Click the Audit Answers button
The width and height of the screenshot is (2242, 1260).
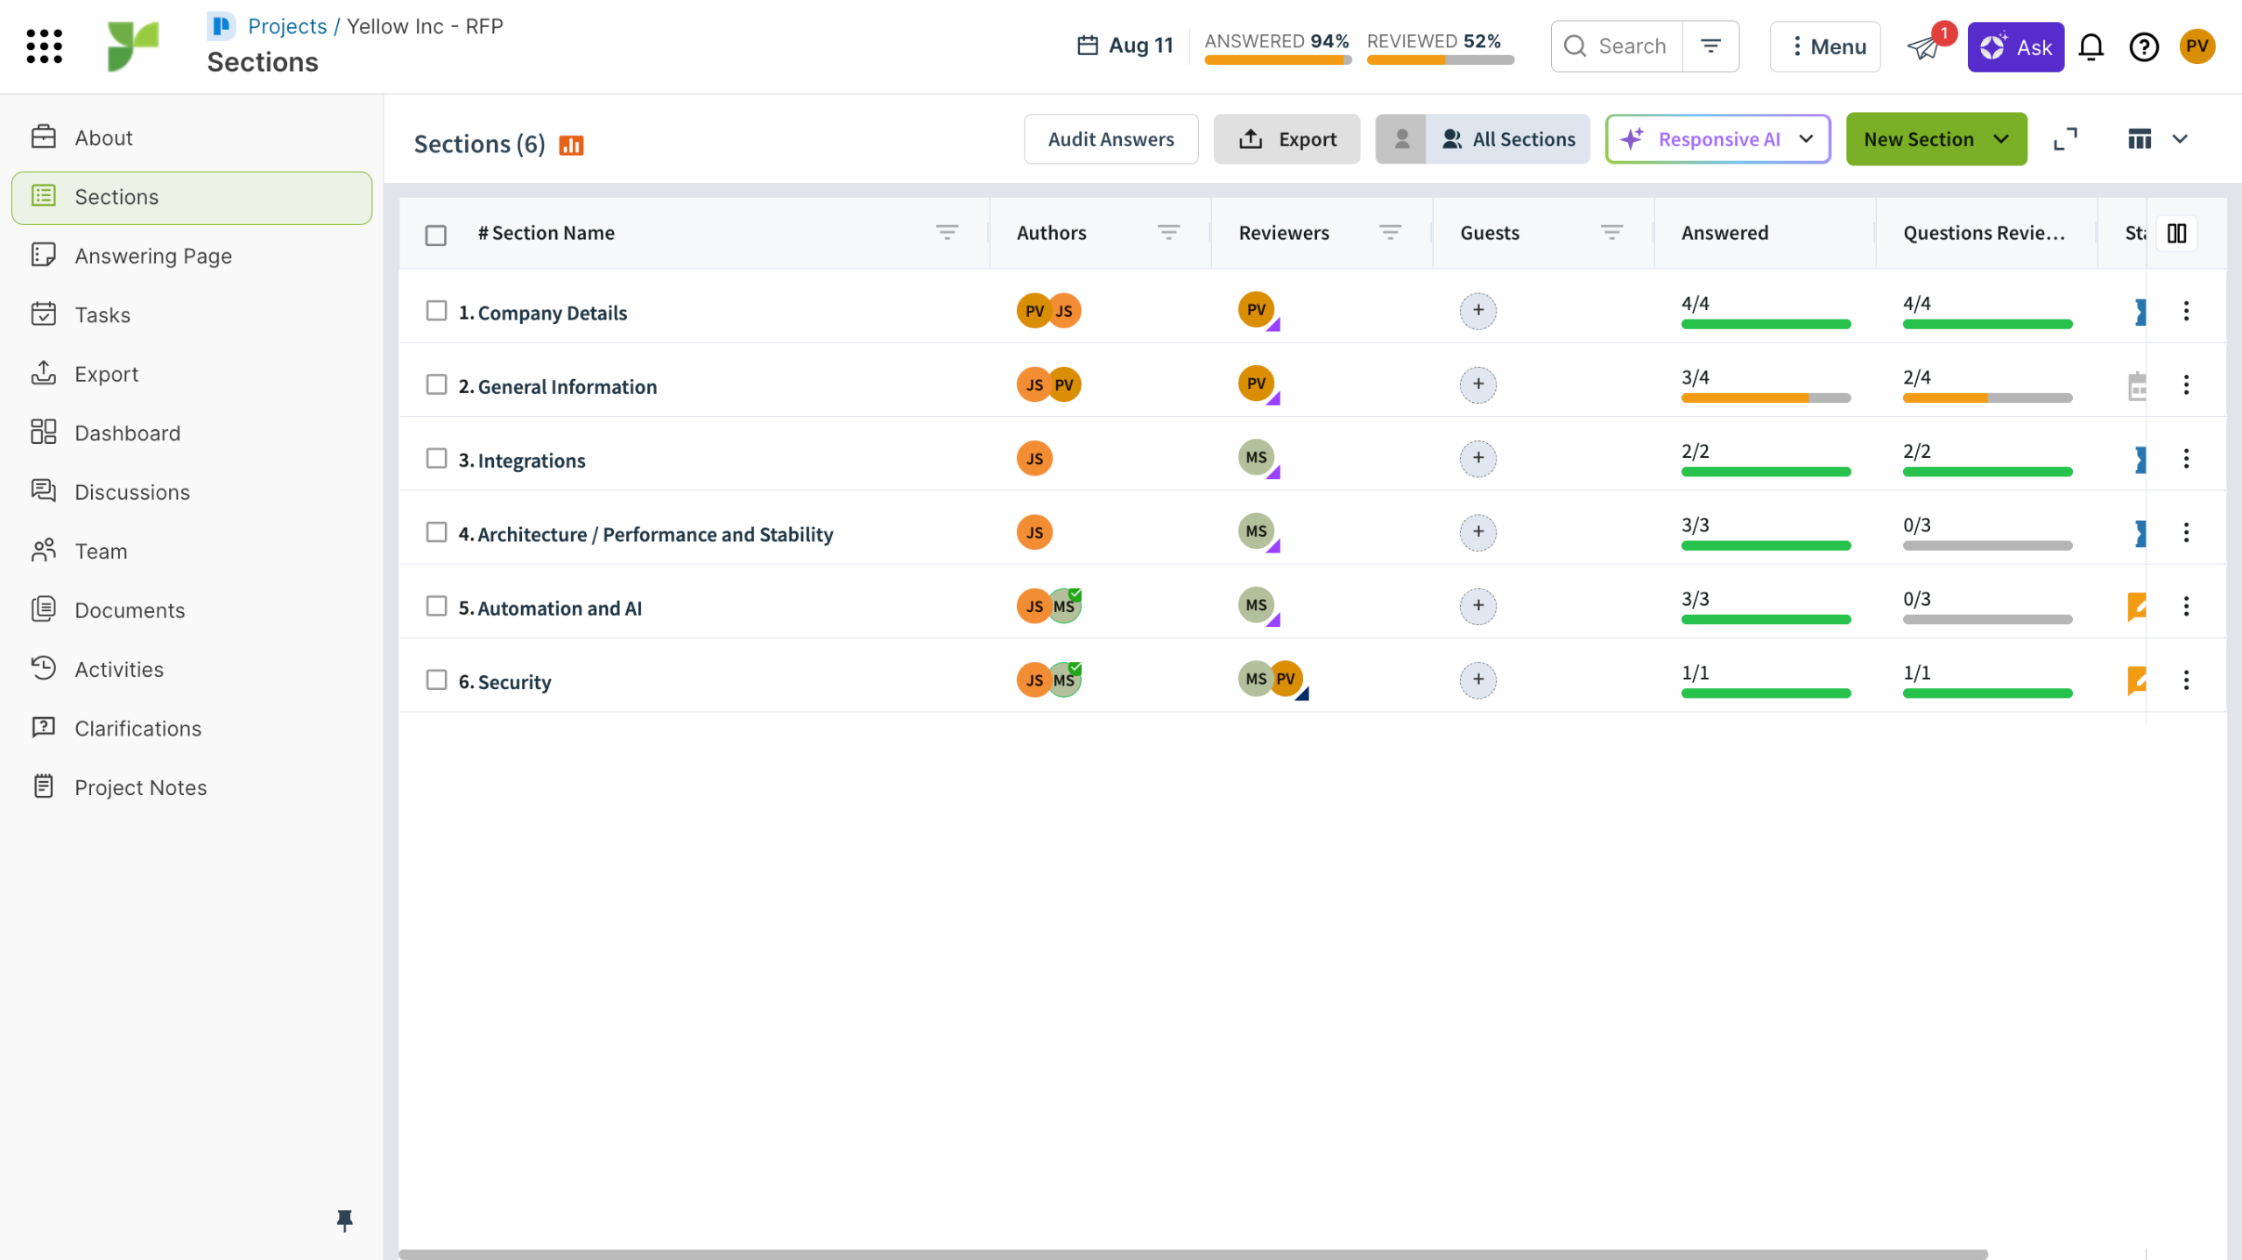tap(1110, 139)
